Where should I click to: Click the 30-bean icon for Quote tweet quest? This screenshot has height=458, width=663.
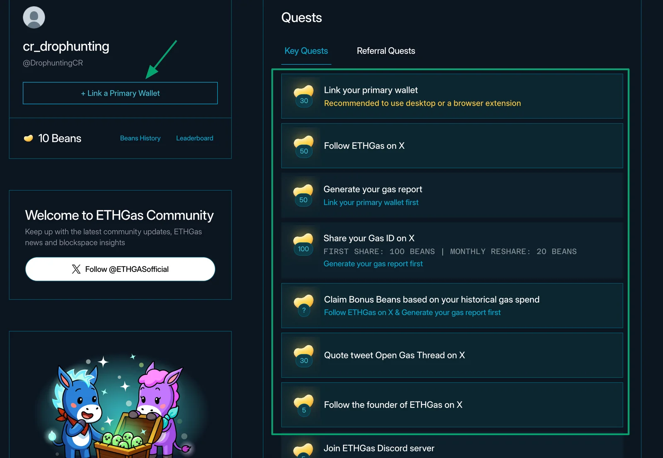click(x=304, y=355)
